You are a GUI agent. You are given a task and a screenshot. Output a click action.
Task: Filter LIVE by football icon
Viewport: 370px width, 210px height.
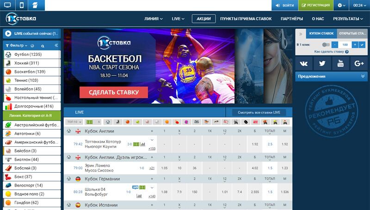click(108, 122)
